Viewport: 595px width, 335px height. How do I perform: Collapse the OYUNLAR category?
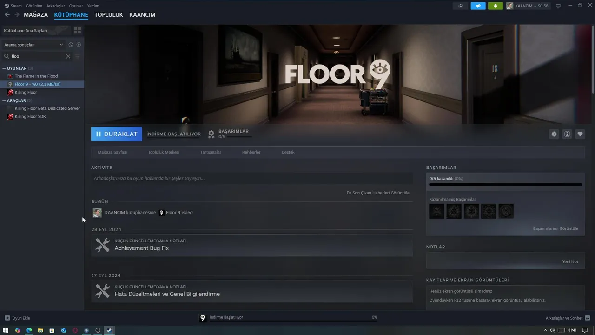pos(4,68)
